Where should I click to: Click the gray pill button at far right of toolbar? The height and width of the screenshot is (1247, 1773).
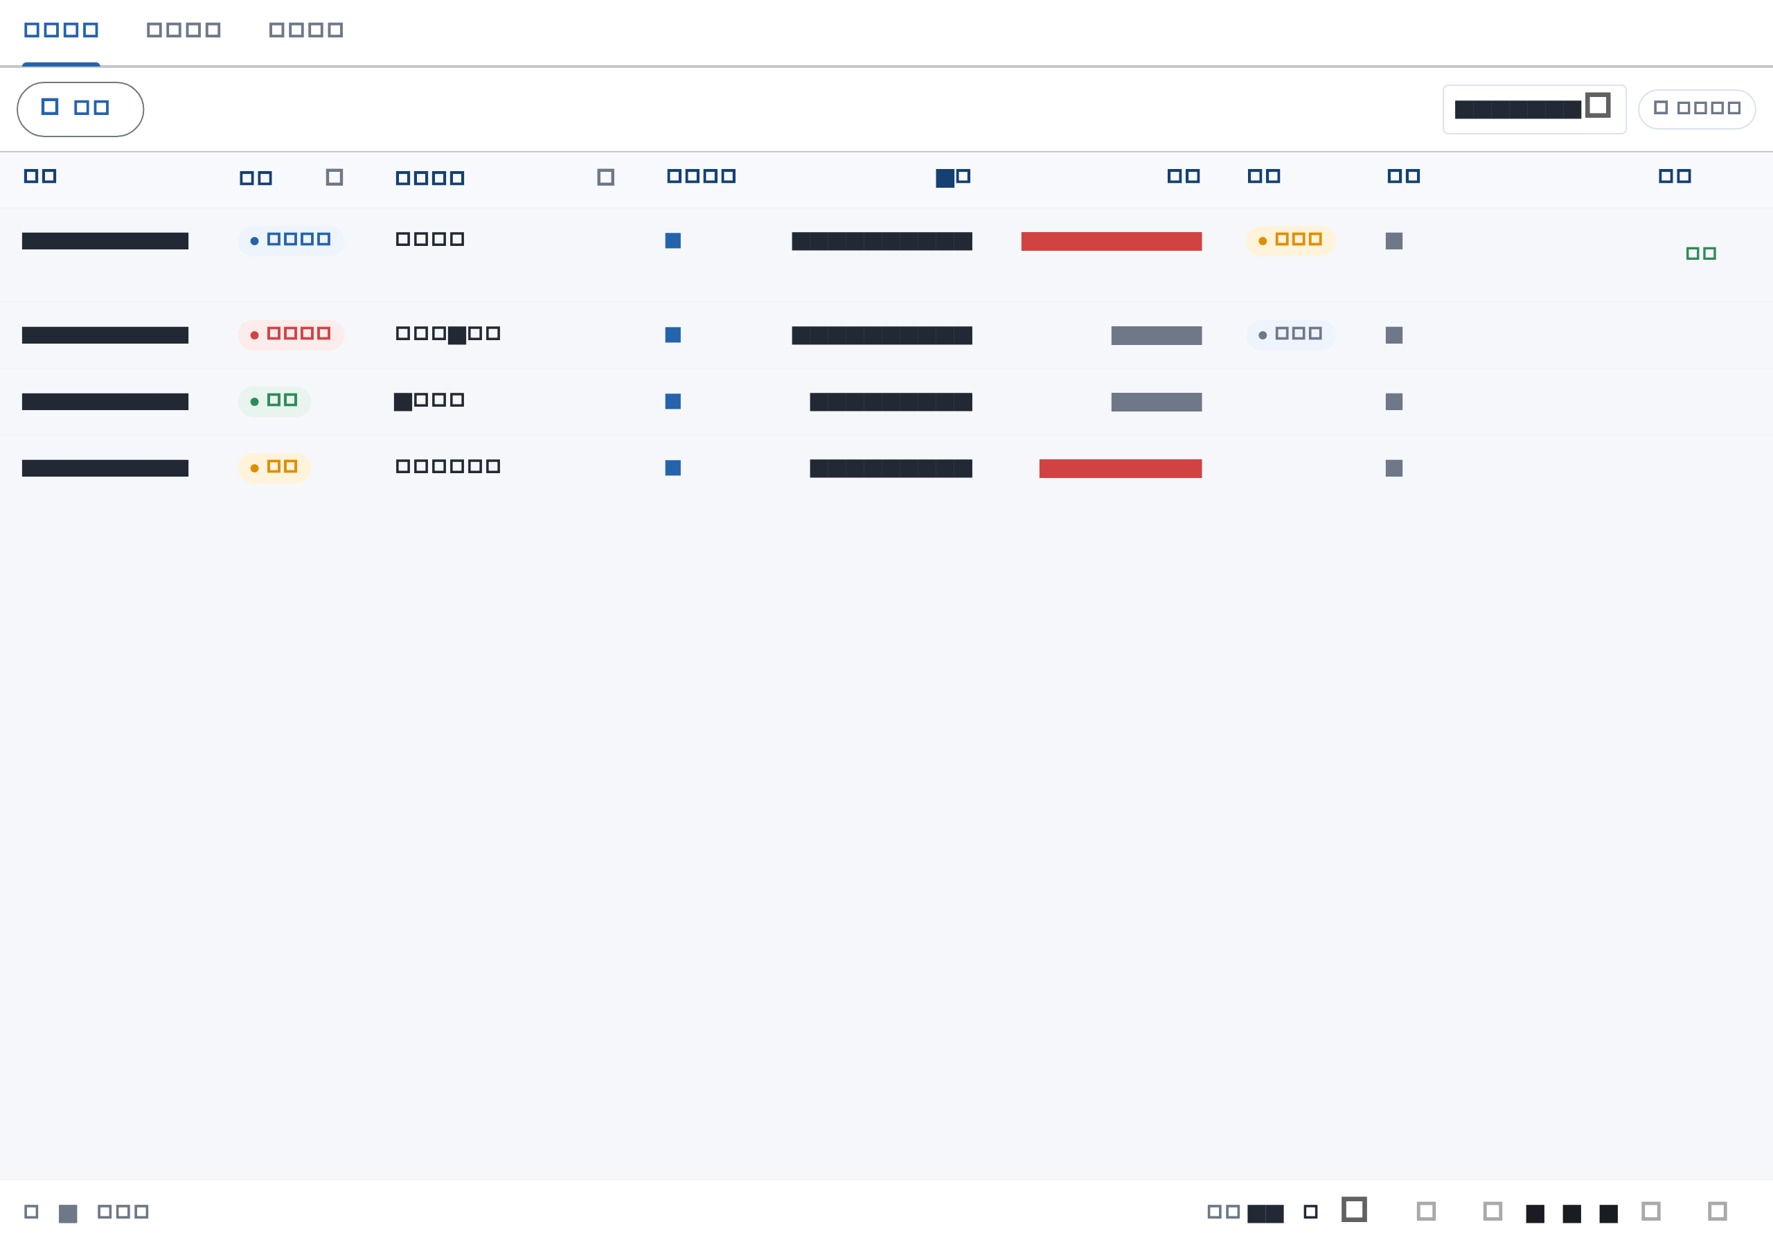pos(1698,109)
